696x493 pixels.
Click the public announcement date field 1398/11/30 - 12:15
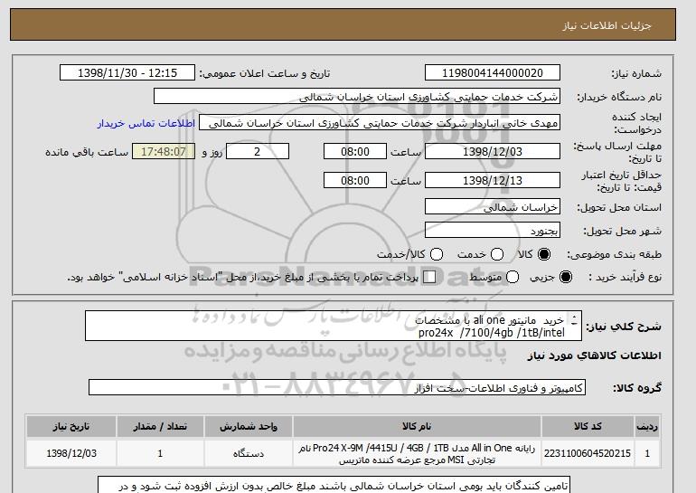pos(127,73)
